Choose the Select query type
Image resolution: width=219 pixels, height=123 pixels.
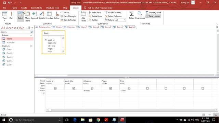point(21,16)
